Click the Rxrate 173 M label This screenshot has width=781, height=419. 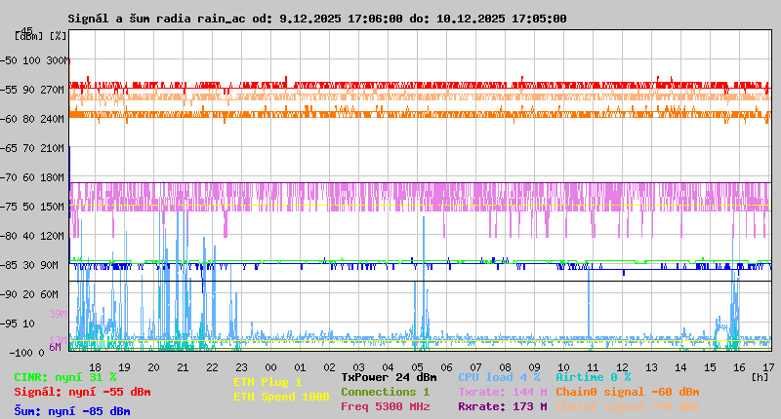pos(502,406)
